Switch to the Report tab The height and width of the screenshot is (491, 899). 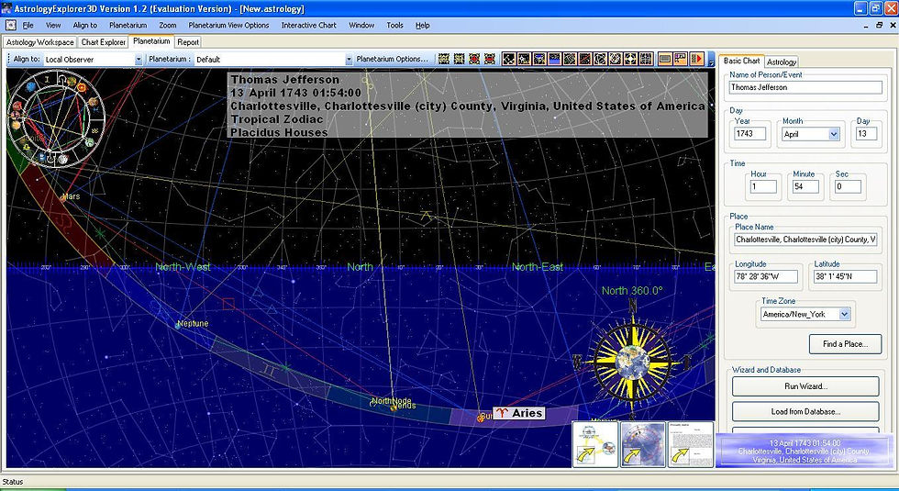pos(188,42)
